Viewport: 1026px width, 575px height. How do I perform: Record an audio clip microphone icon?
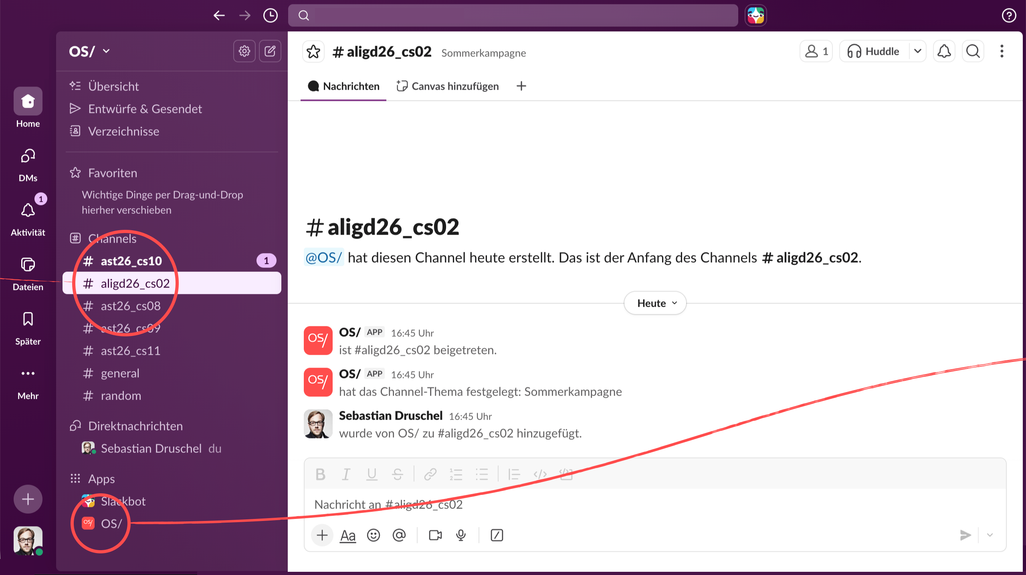(461, 535)
